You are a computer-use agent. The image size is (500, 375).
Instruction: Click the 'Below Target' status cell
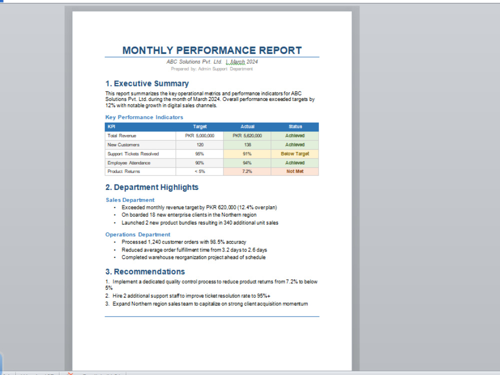[x=295, y=154]
